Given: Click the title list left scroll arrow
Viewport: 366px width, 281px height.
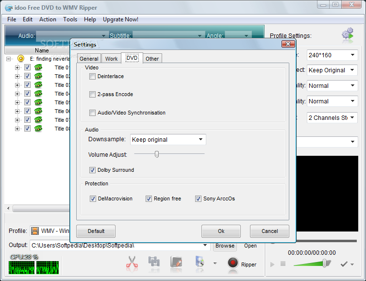Looking at the screenshot, I should [x=8, y=208].
